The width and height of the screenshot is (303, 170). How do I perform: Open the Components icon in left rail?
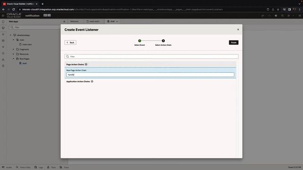(x=3, y=47)
